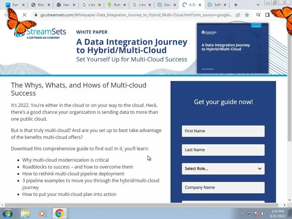Share this page using the share icon
This screenshot has height=219, width=292.
pyautogui.click(x=238, y=15)
